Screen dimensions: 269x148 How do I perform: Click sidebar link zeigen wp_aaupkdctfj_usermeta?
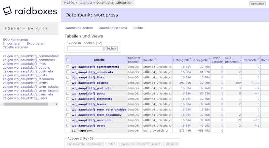(x=28, y=94)
